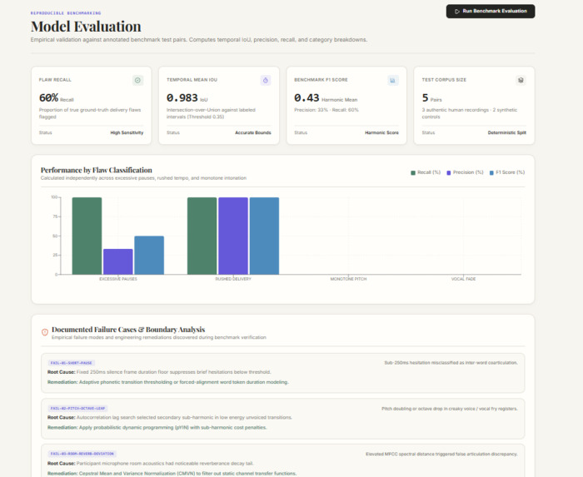The height and width of the screenshot is (477, 583).
Task: Click the VOCAL FADE axis label
Action: click(464, 279)
